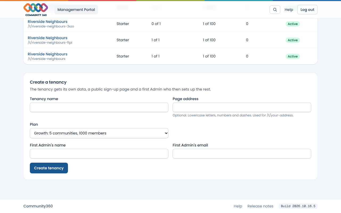The height and width of the screenshot is (213, 341).
Task: Click the Community360 footer text
Action: [x=38, y=206]
